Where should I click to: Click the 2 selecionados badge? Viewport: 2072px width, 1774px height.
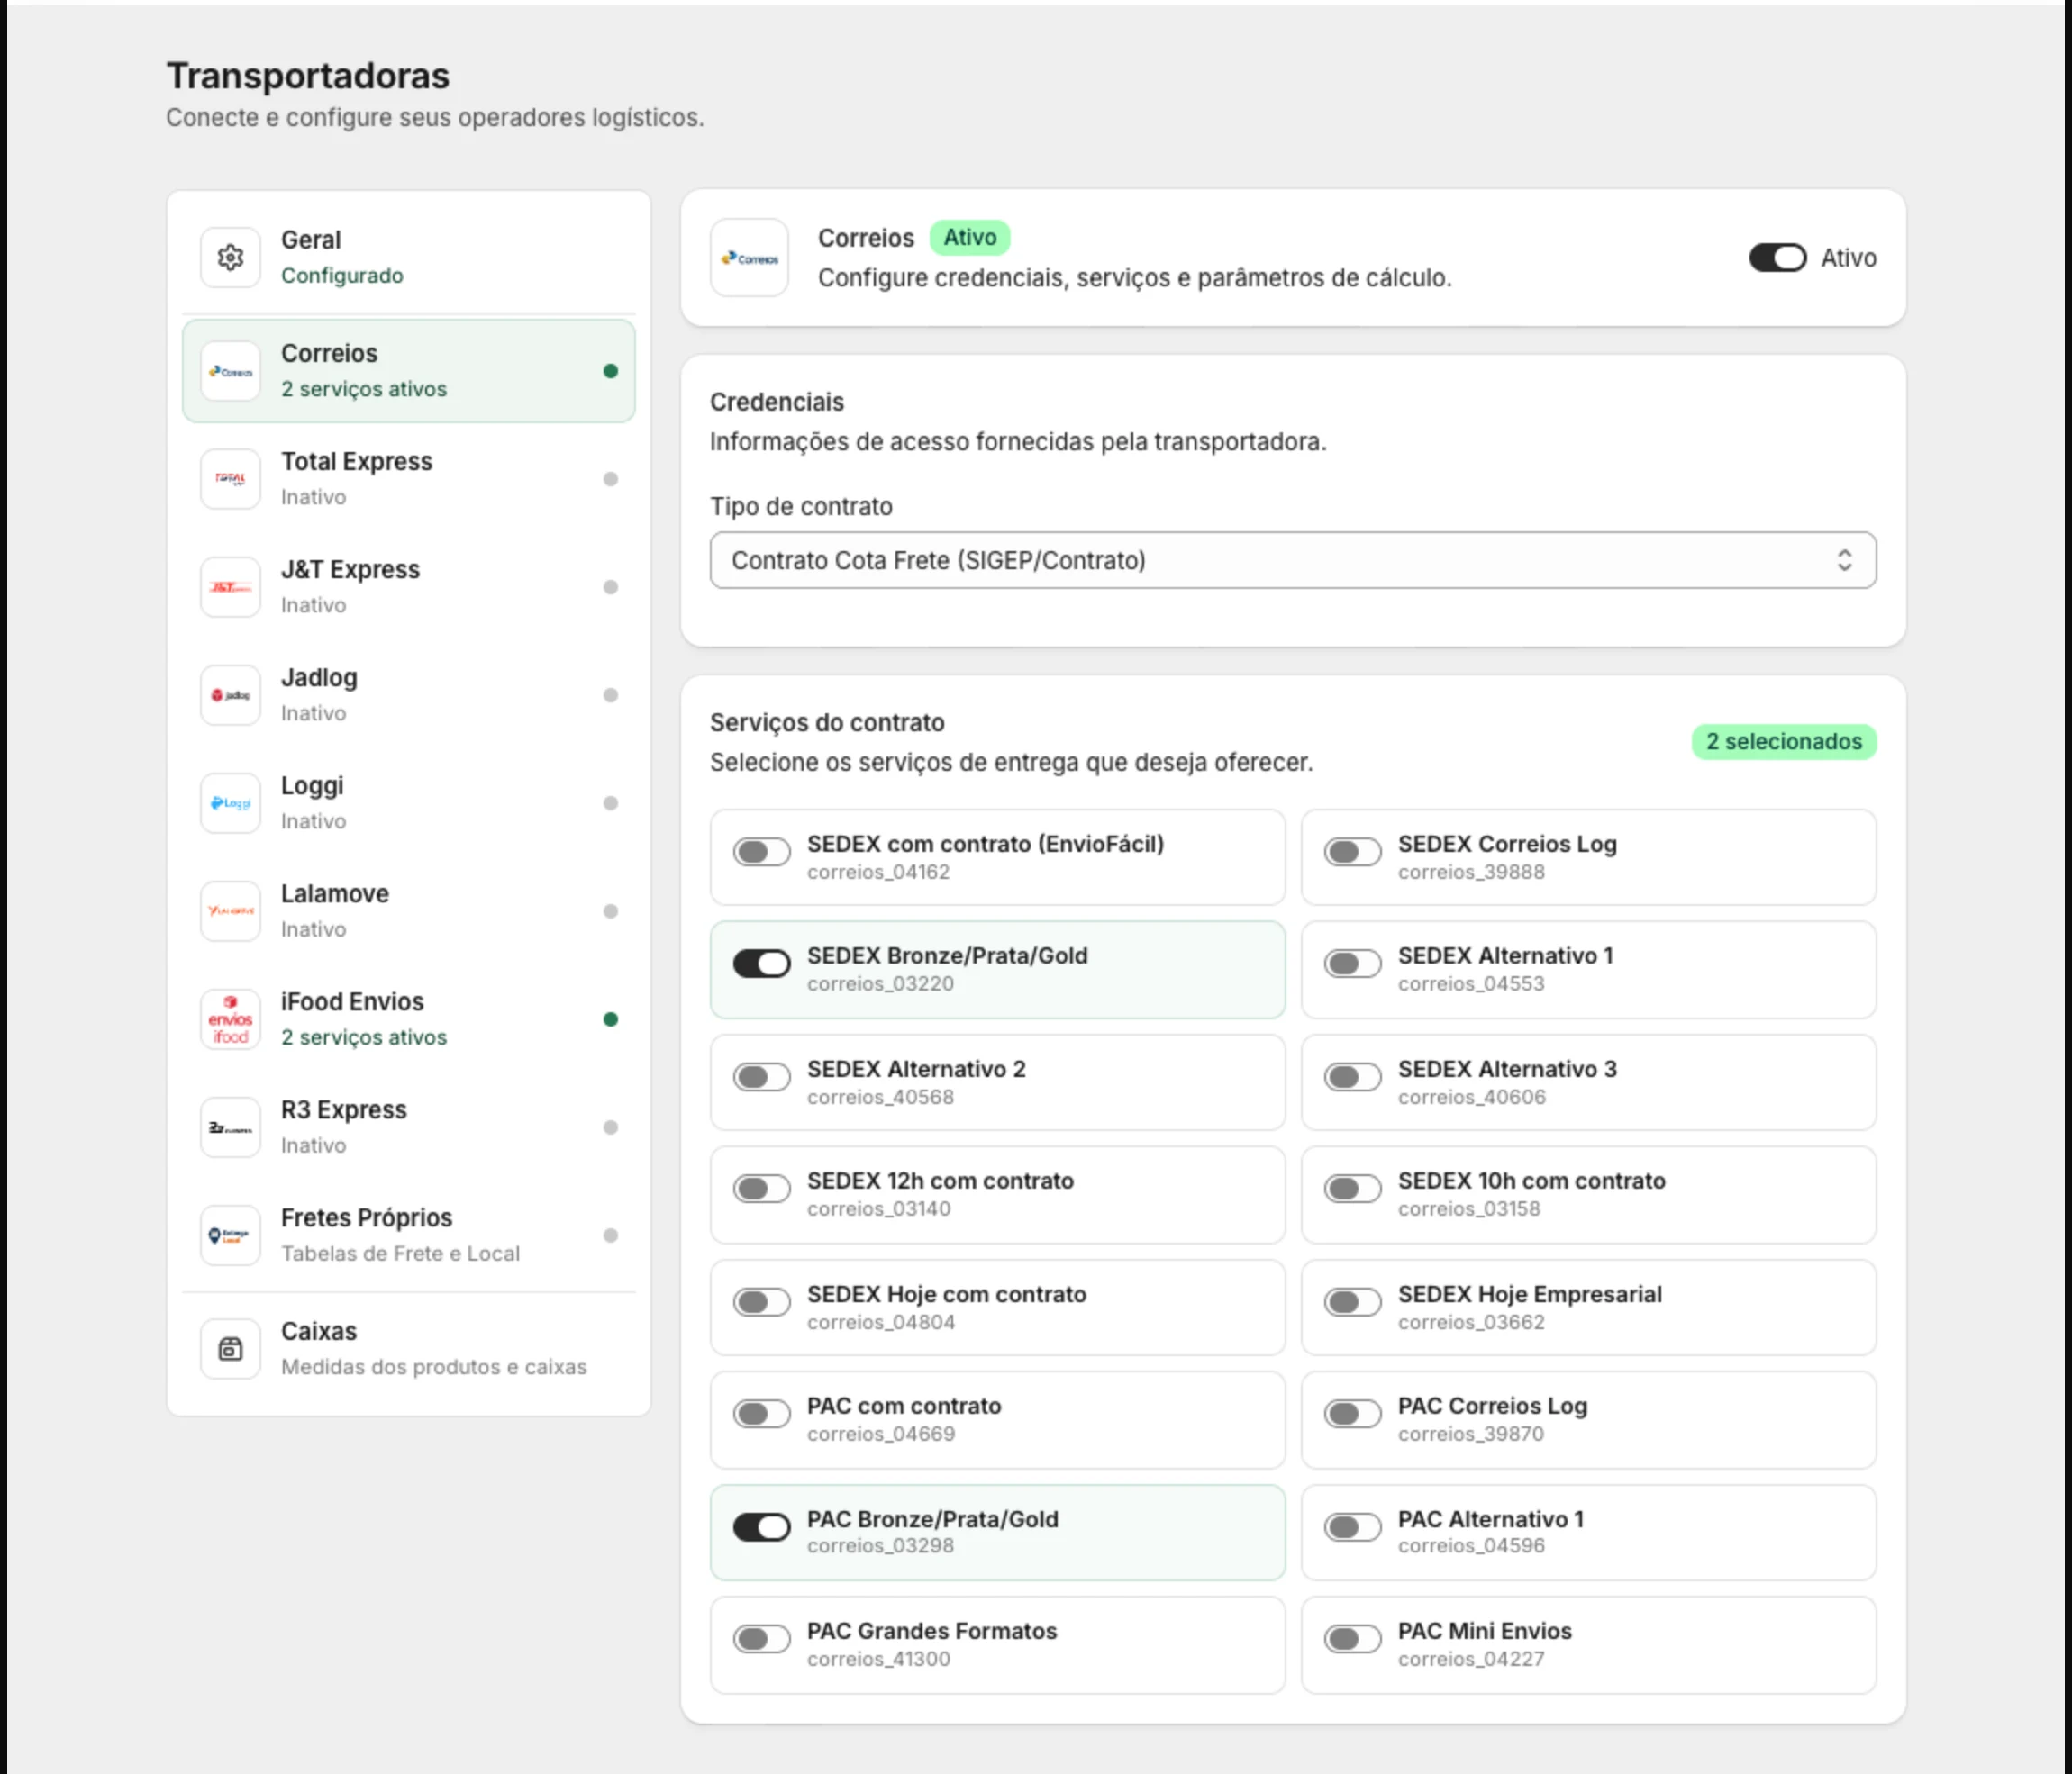[x=1783, y=742]
